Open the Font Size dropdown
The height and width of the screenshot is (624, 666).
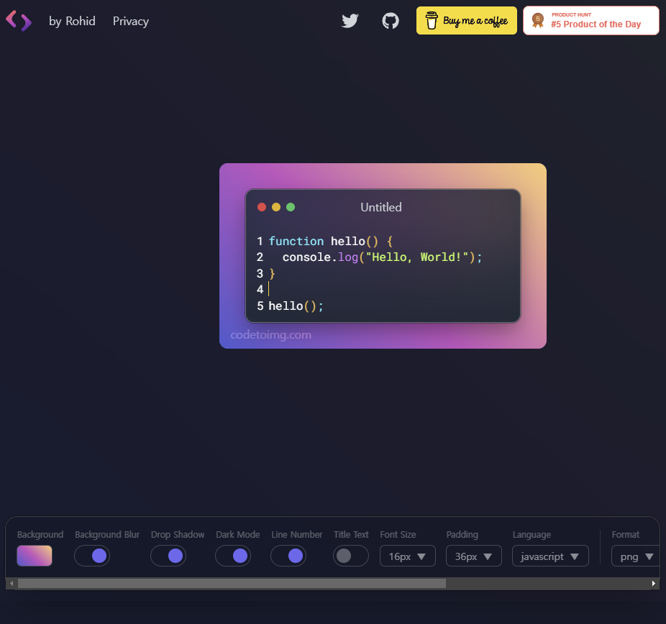[x=407, y=556]
